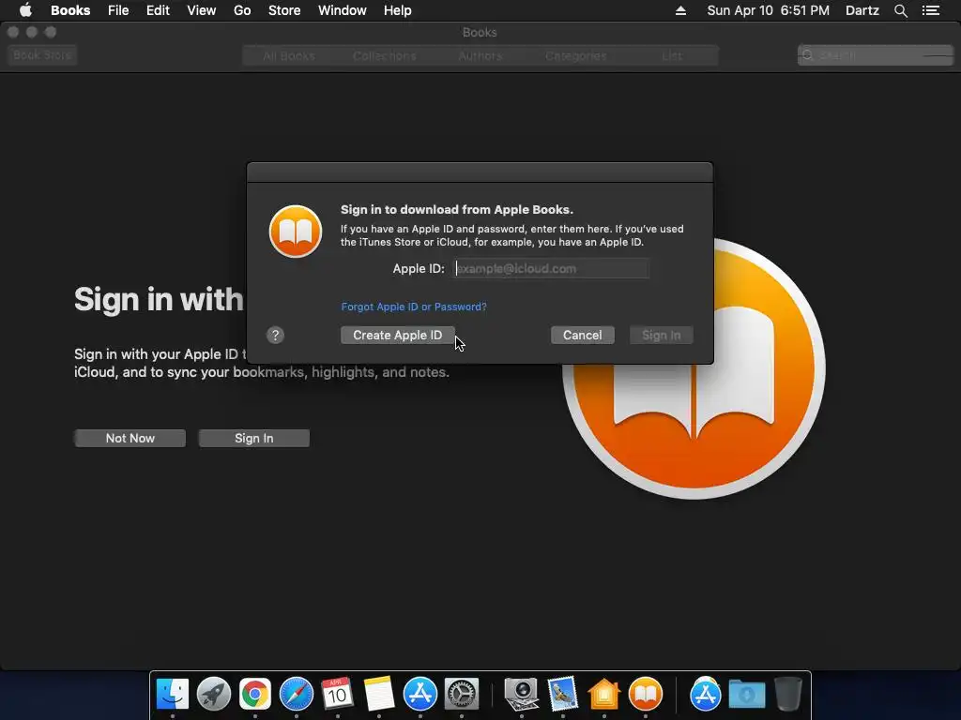Click Books app icon in Dock

pos(646,694)
